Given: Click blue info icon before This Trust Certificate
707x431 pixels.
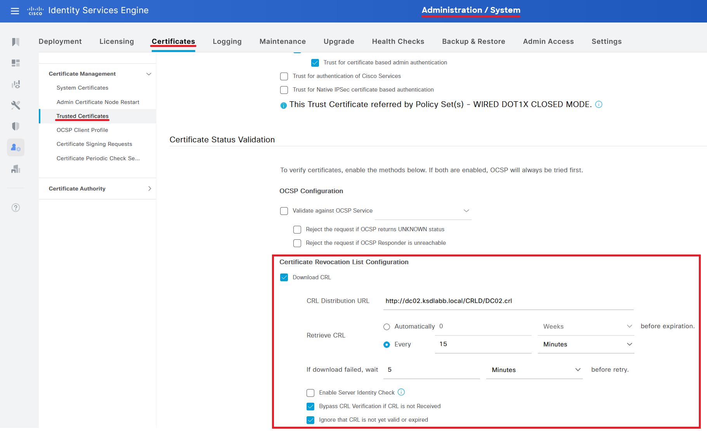Looking at the screenshot, I should click(x=284, y=105).
